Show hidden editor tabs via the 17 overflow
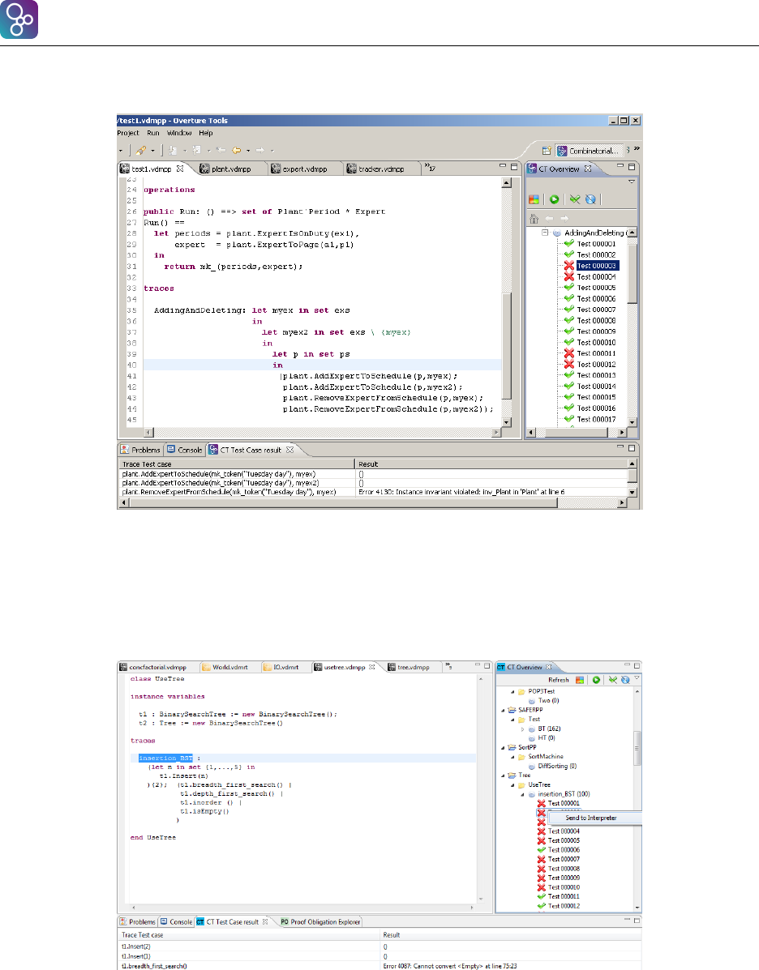759x970 pixels. coord(429,168)
